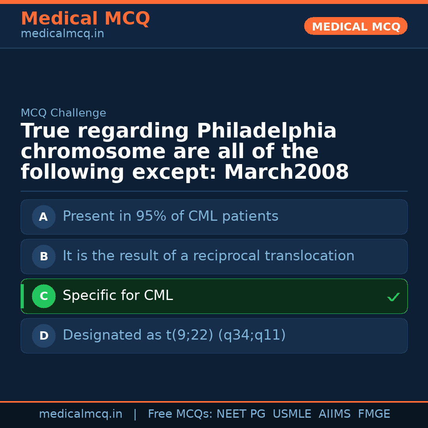The image size is (428, 428).
Task: Click AIIMS in the footer
Action: coord(334,414)
